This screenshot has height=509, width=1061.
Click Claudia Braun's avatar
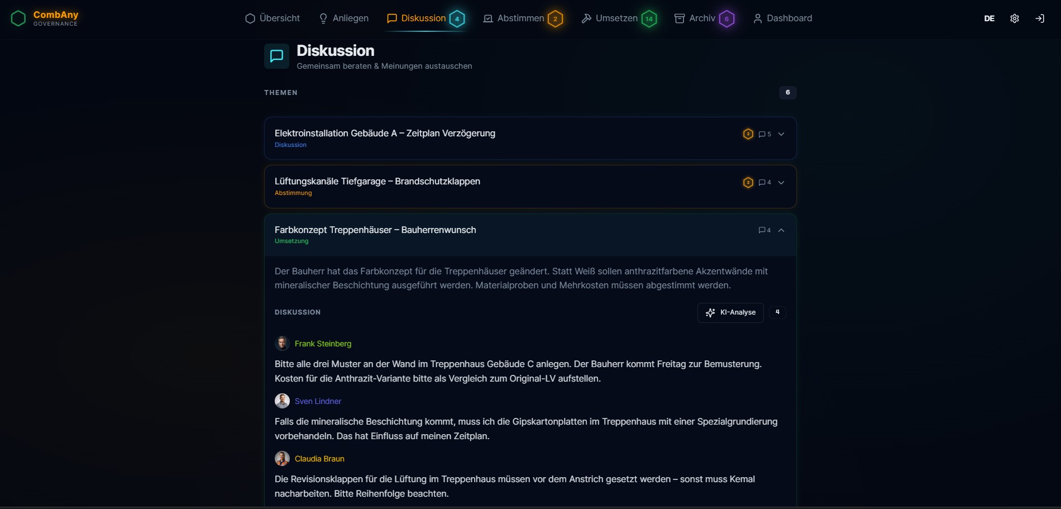pyautogui.click(x=282, y=459)
